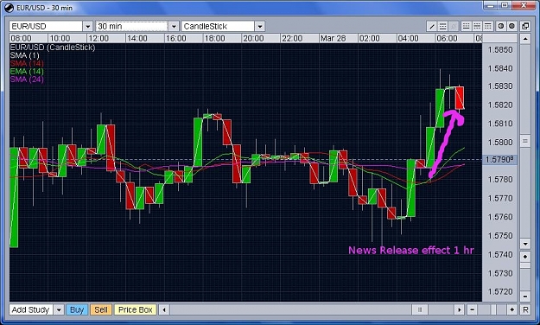Increase vertical price zoom with the plus button

pos(525,257)
